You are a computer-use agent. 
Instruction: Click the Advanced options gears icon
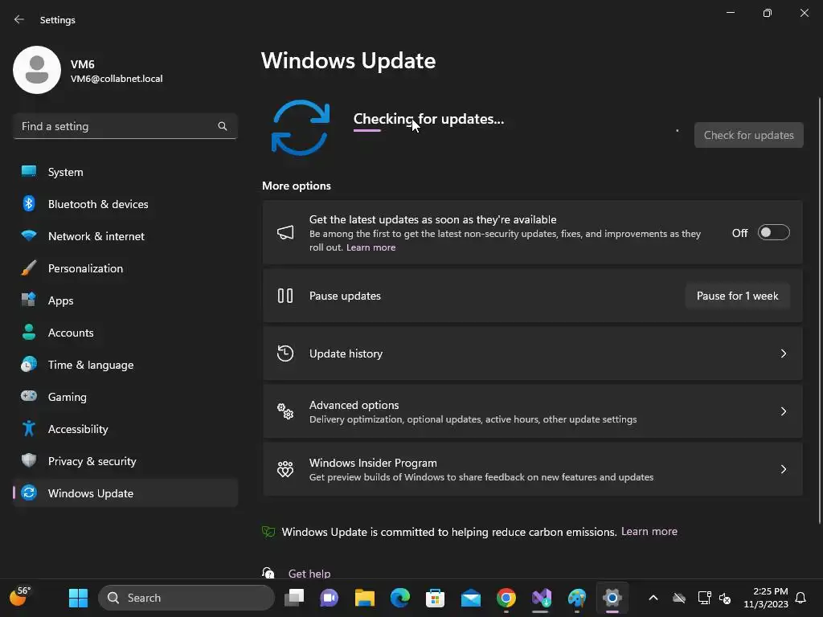285,411
